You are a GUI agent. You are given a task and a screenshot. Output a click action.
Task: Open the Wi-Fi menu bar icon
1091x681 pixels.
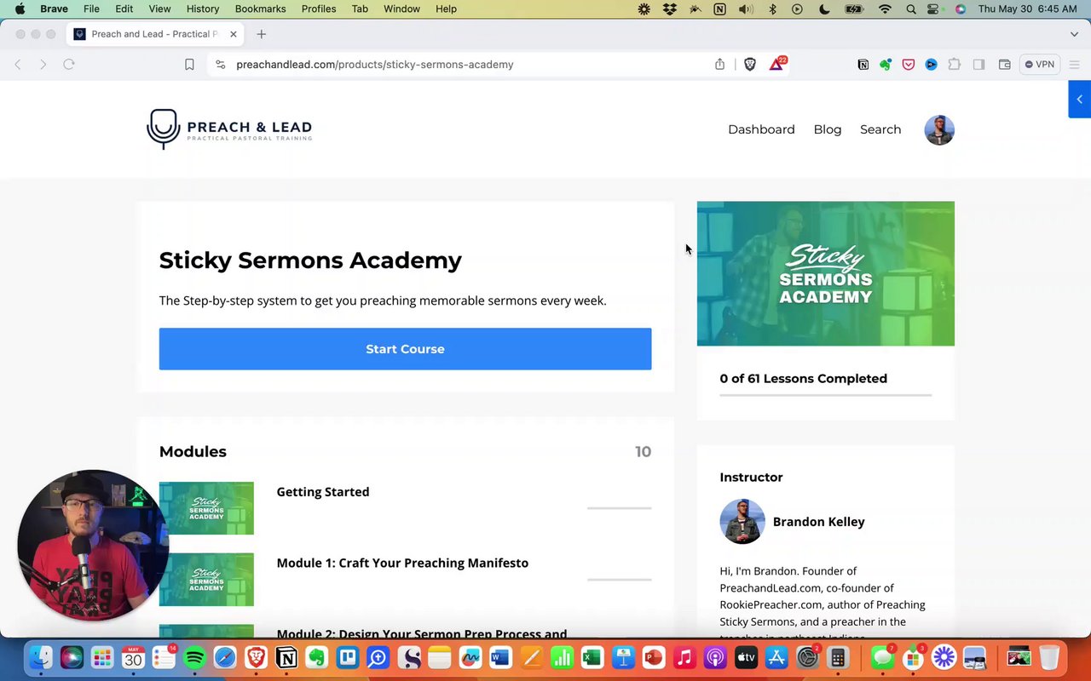coord(886,9)
